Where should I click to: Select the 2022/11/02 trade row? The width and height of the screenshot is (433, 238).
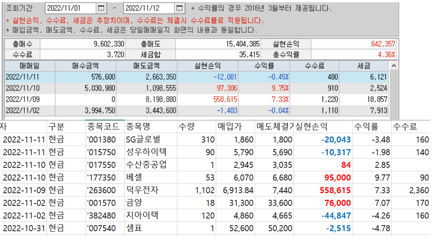tap(197, 111)
